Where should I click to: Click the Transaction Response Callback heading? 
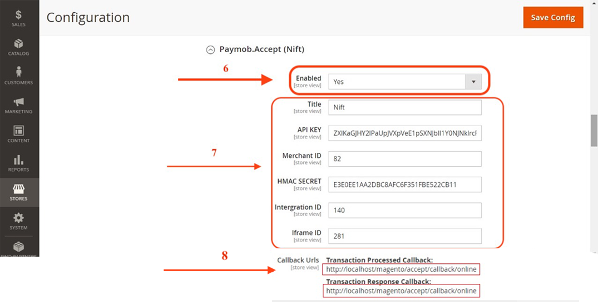click(x=378, y=282)
